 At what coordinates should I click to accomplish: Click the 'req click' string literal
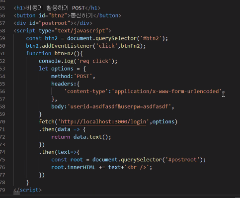pos(94,61)
